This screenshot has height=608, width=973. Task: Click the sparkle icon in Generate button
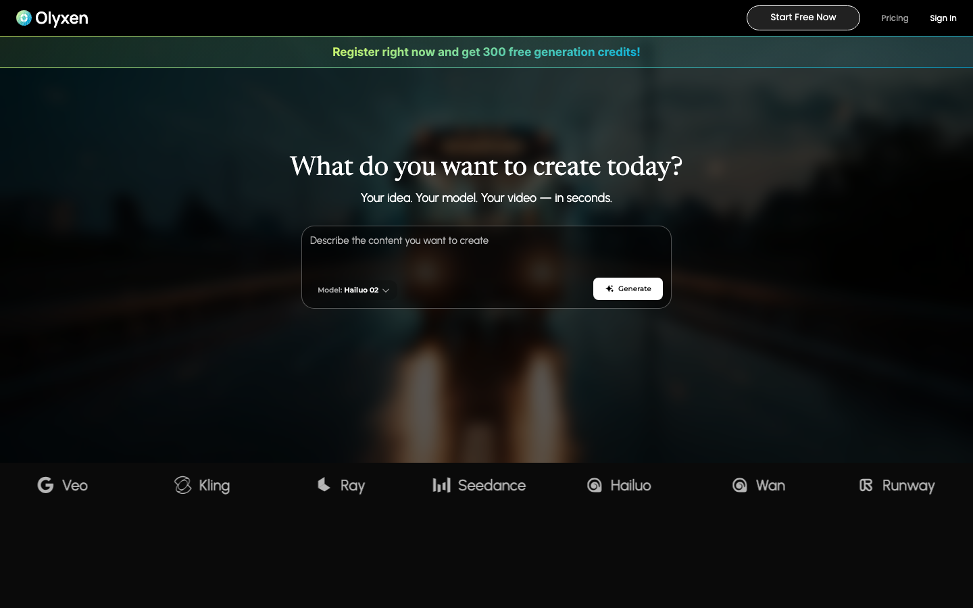pyautogui.click(x=609, y=288)
